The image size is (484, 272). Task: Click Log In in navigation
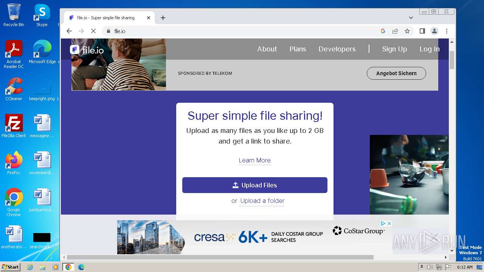429,49
